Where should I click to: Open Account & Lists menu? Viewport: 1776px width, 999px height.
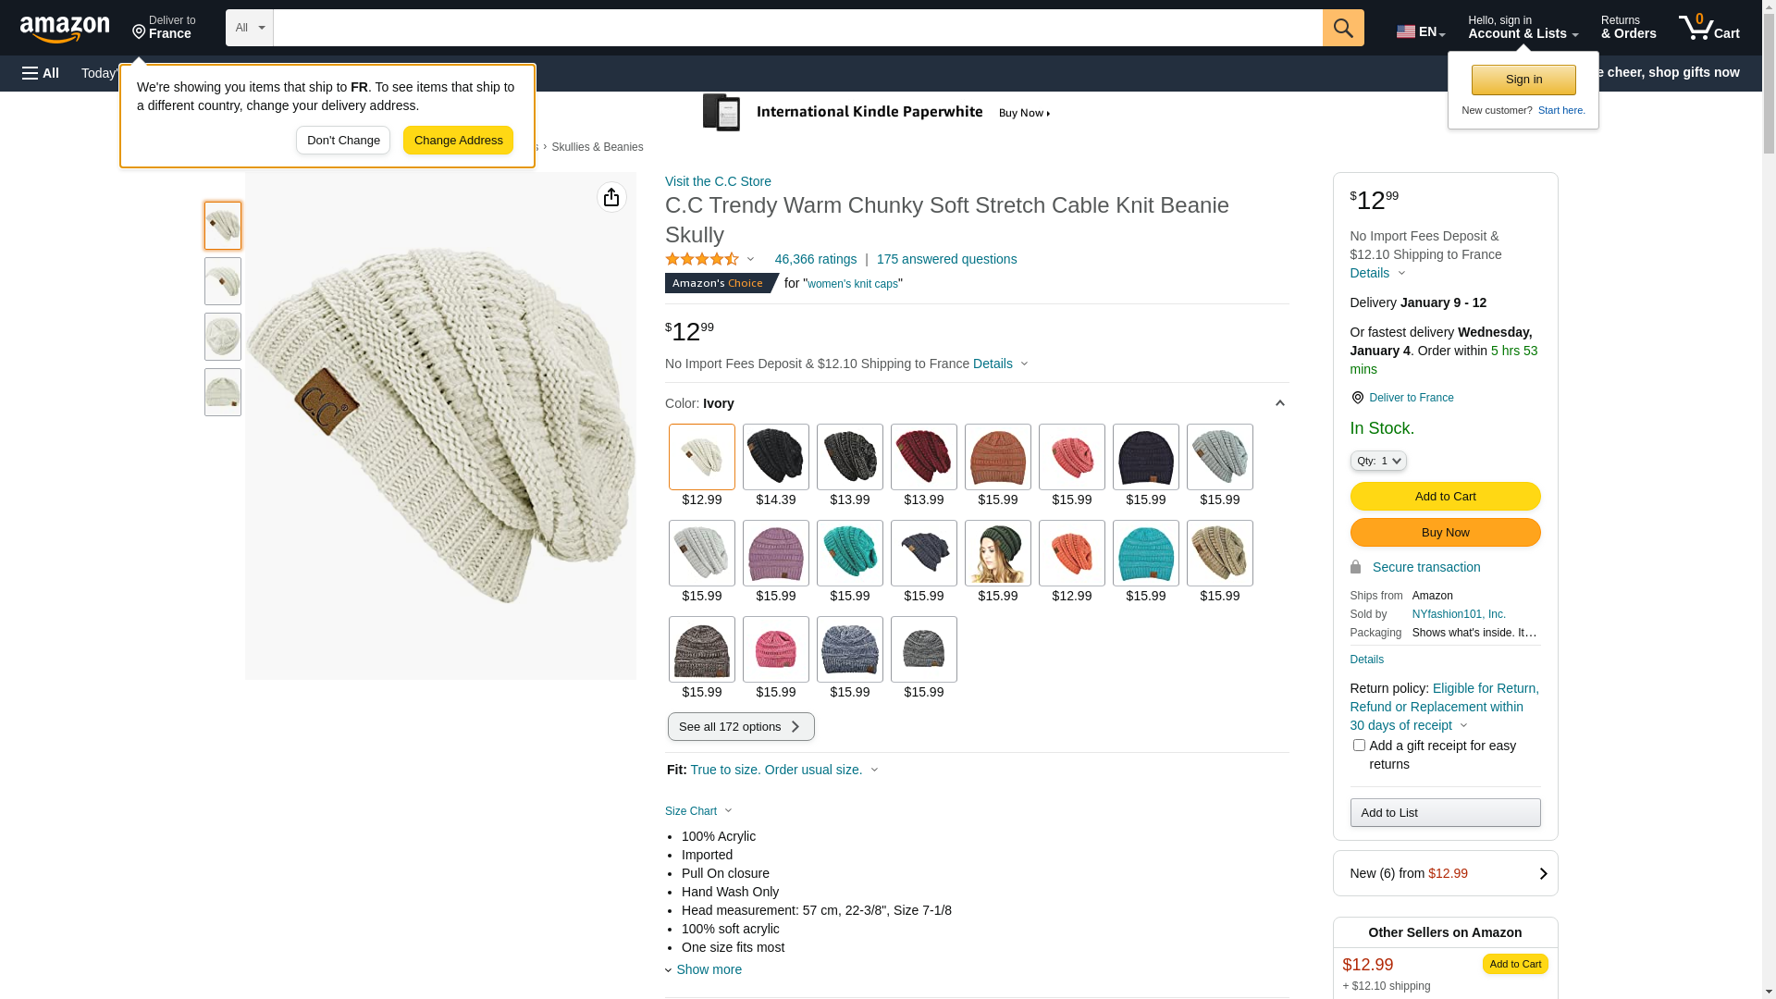[x=1523, y=28]
